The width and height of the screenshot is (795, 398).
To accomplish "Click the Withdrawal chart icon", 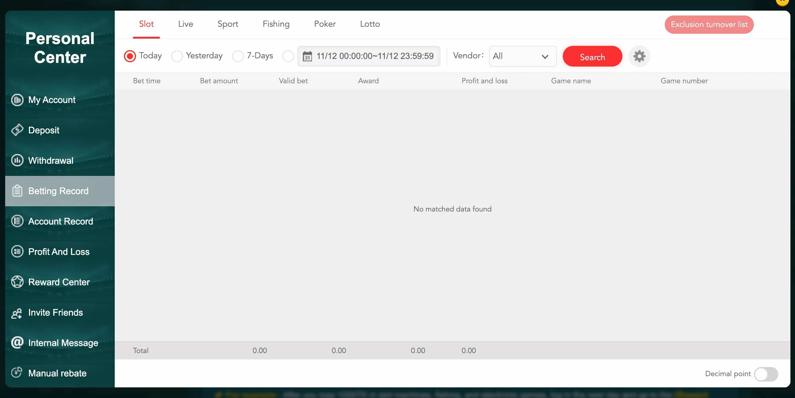I will (x=17, y=160).
